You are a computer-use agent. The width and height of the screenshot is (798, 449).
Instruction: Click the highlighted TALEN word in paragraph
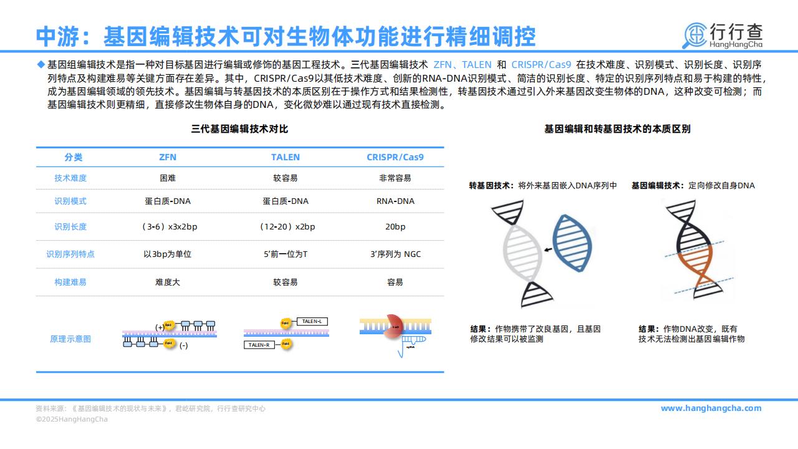tap(476, 64)
